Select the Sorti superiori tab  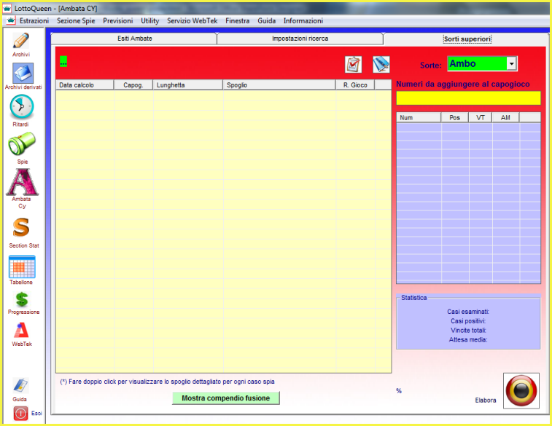(467, 39)
